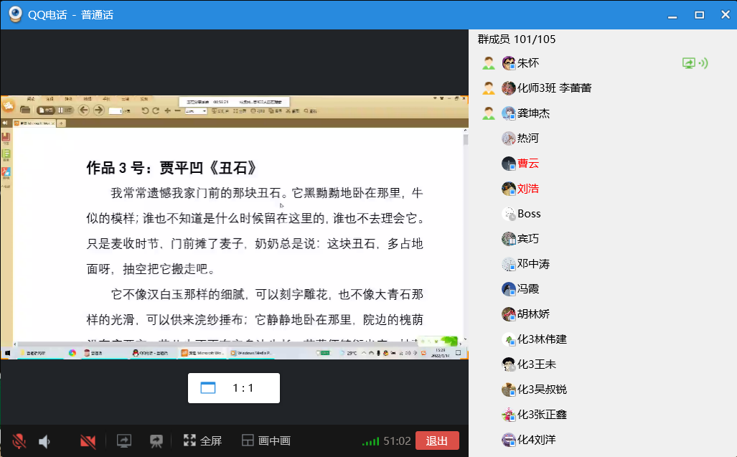Turn on the disabled camera
Viewport: 737px width, 457px height.
coord(88,441)
